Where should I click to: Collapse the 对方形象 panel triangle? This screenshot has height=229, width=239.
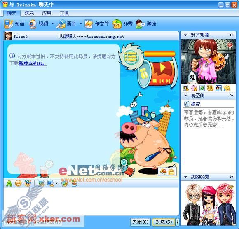185,35
